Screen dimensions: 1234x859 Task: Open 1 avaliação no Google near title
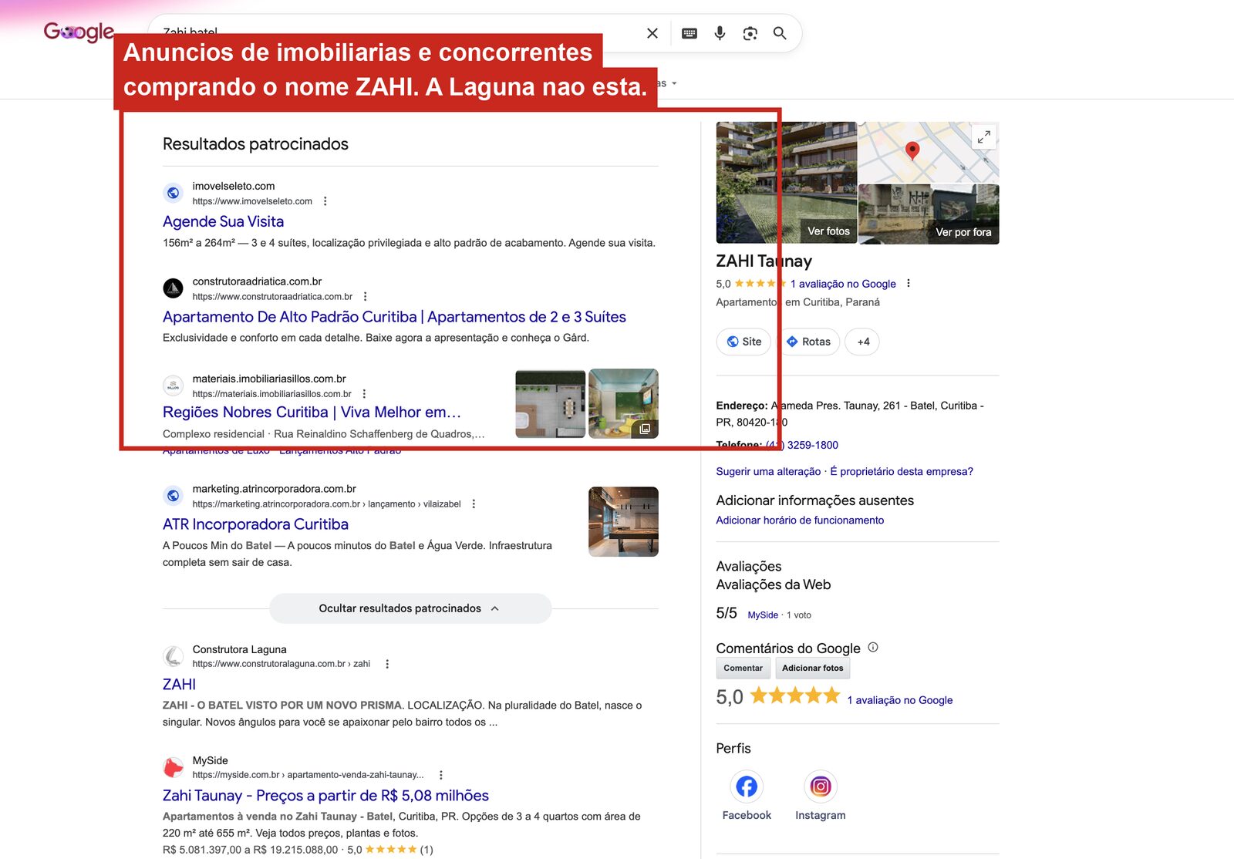(x=843, y=284)
